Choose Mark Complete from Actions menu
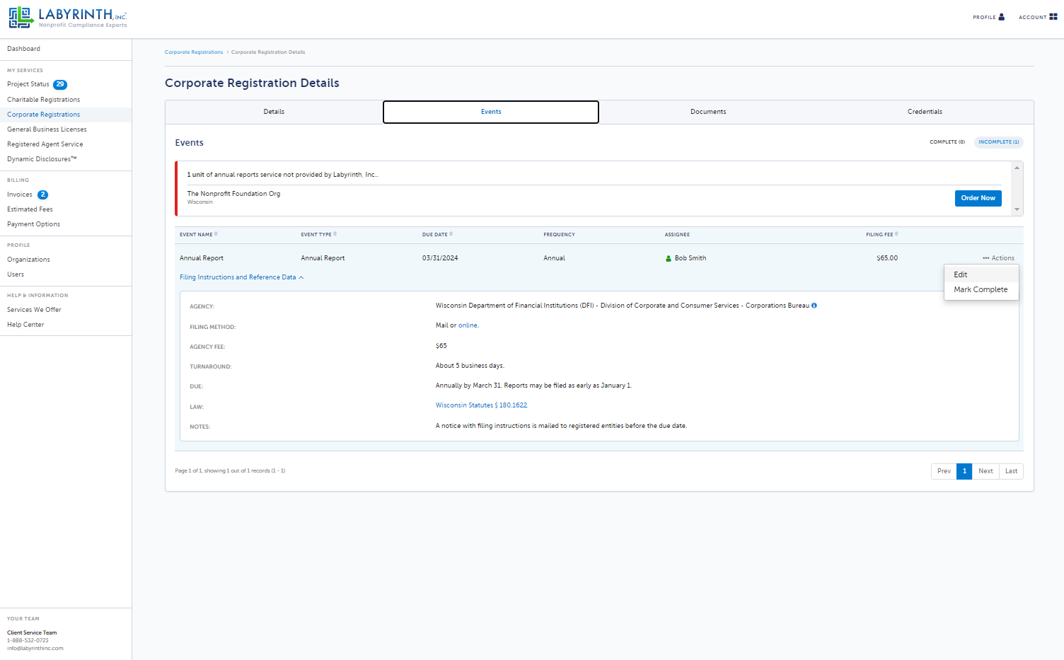Image resolution: width=1064 pixels, height=660 pixels. coord(981,289)
